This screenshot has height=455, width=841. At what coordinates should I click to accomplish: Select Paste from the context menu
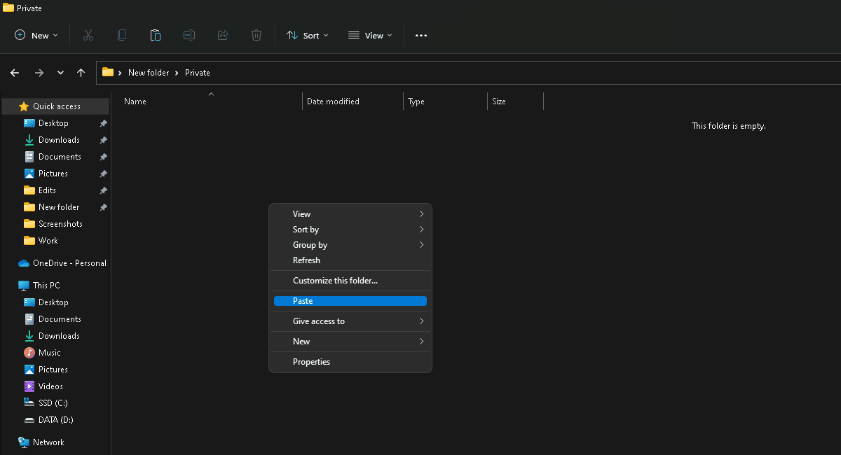(x=350, y=301)
